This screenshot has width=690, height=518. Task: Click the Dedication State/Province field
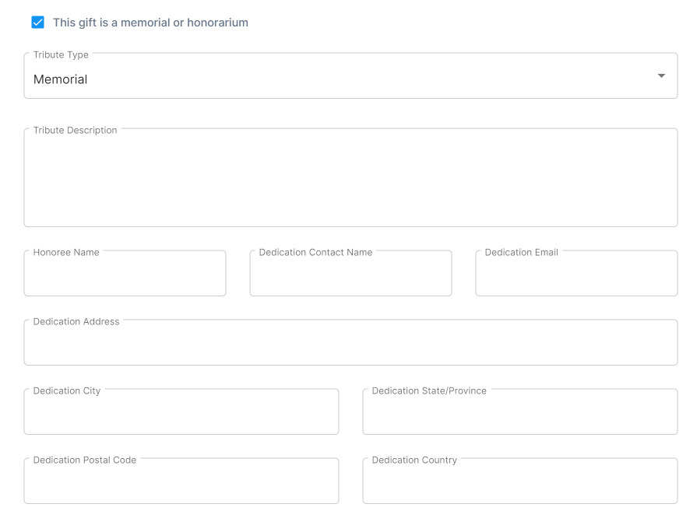tap(519, 415)
